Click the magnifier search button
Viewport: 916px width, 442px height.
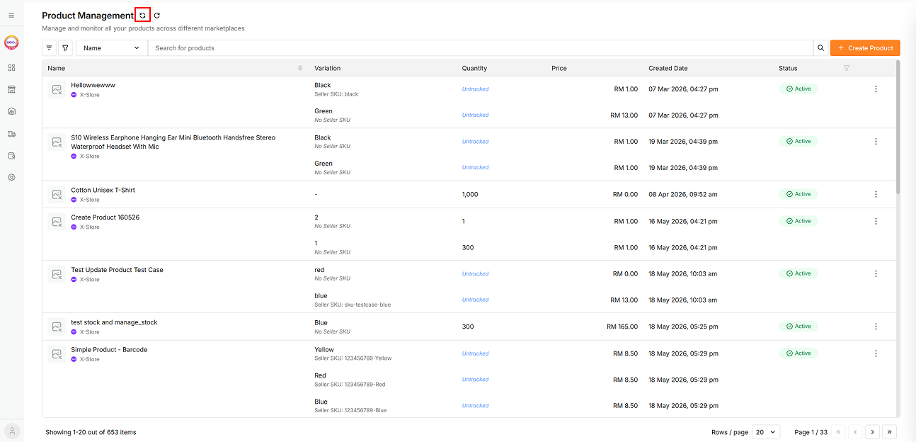pos(821,48)
